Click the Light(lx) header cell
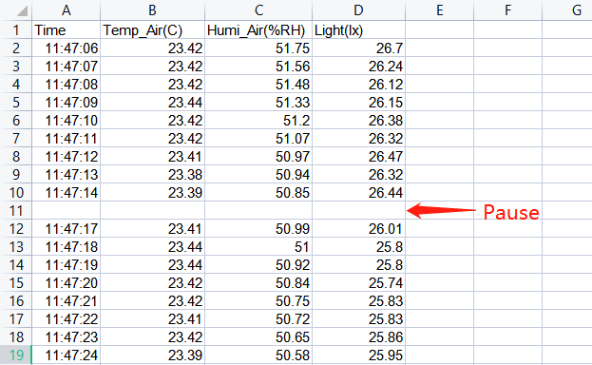 pos(358,29)
